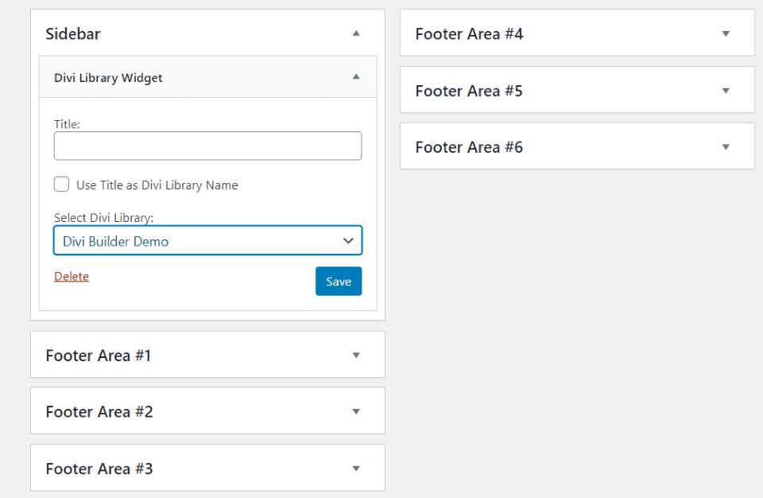
Task: Open the Footer Area #2 heading
Action: click(x=99, y=412)
